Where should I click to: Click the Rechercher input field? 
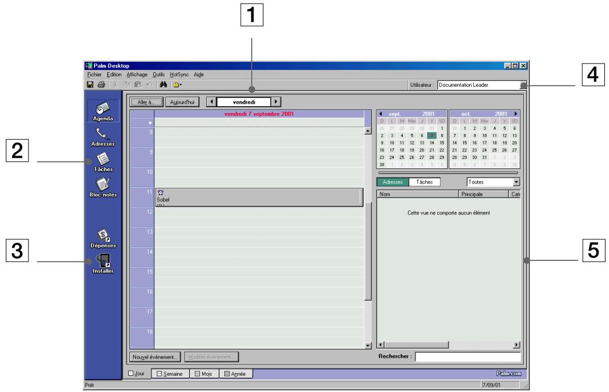click(x=467, y=356)
